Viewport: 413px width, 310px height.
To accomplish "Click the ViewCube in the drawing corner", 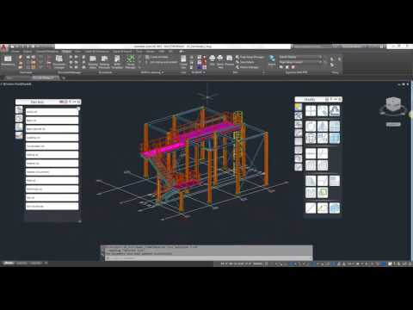I will (393, 105).
